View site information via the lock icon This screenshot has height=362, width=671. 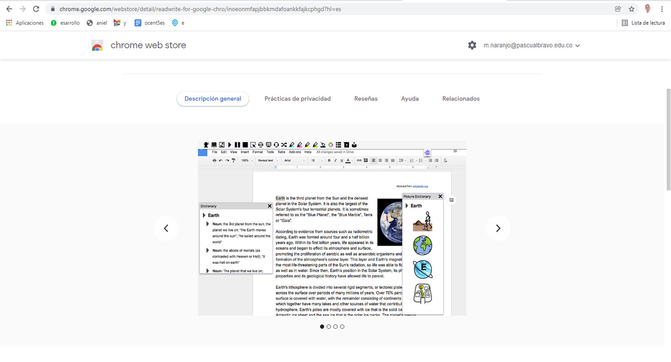tap(53, 9)
